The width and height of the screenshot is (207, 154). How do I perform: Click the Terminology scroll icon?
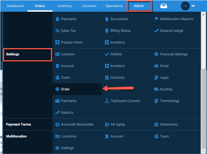(x=156, y=101)
